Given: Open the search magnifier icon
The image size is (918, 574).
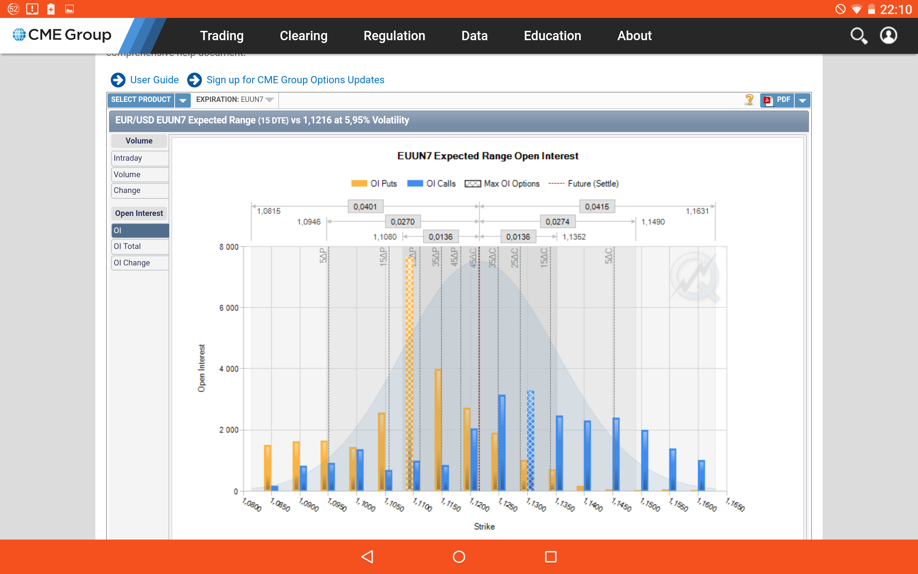Looking at the screenshot, I should 859,36.
